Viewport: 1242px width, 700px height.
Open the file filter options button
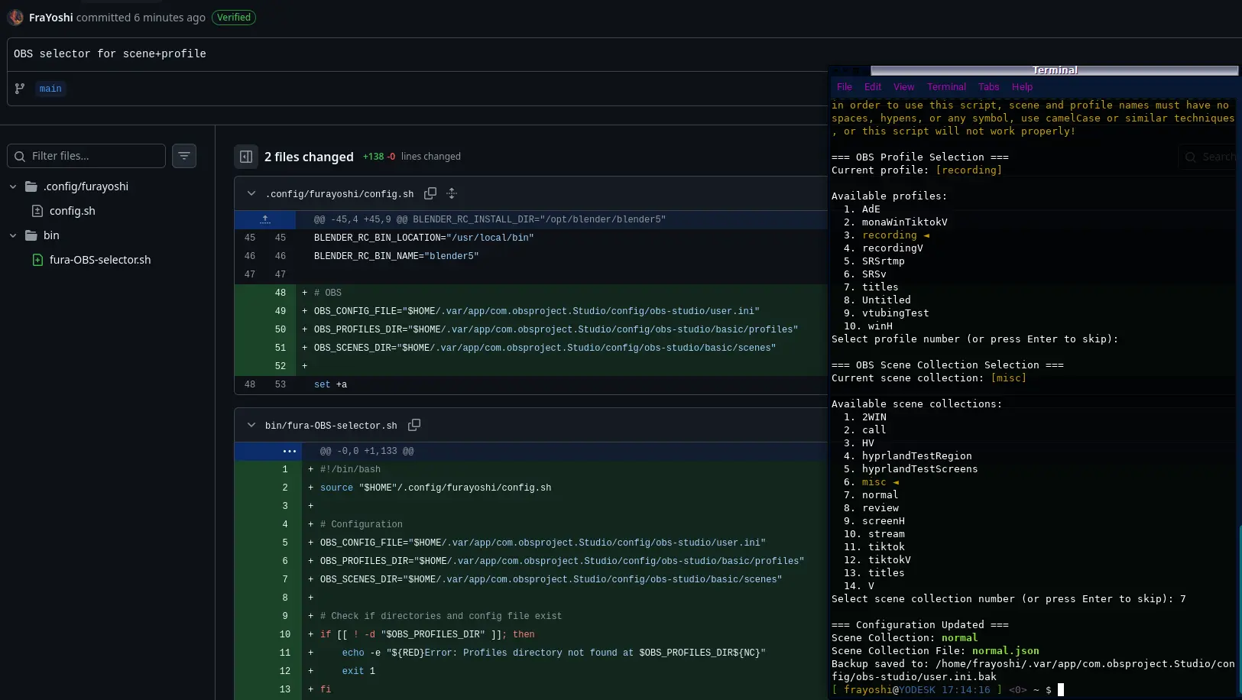click(x=184, y=156)
